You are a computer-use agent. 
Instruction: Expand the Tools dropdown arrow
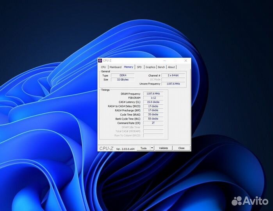click(x=152, y=148)
